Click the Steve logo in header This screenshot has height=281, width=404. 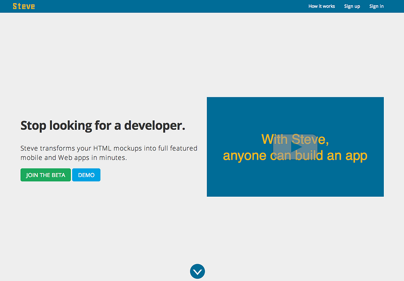(x=24, y=6)
